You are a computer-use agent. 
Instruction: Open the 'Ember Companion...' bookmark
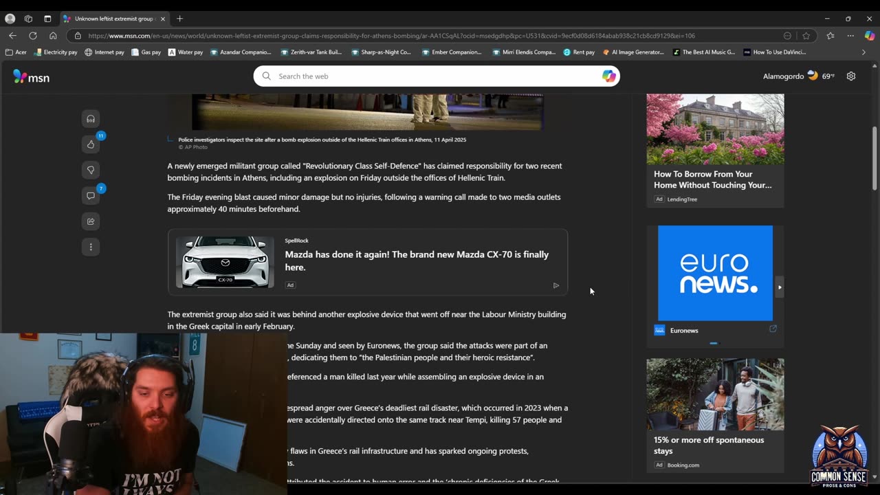pos(452,52)
